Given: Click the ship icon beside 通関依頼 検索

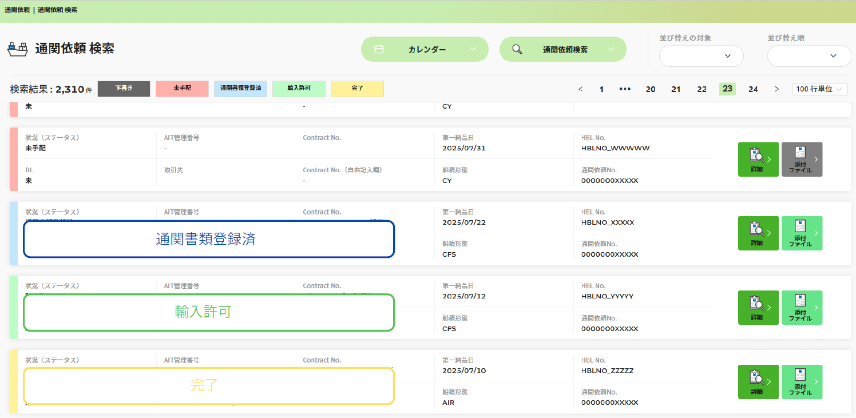Looking at the screenshot, I should tap(17, 49).
